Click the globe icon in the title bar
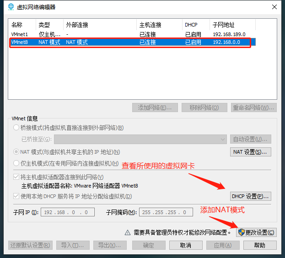 click(x=11, y=7)
